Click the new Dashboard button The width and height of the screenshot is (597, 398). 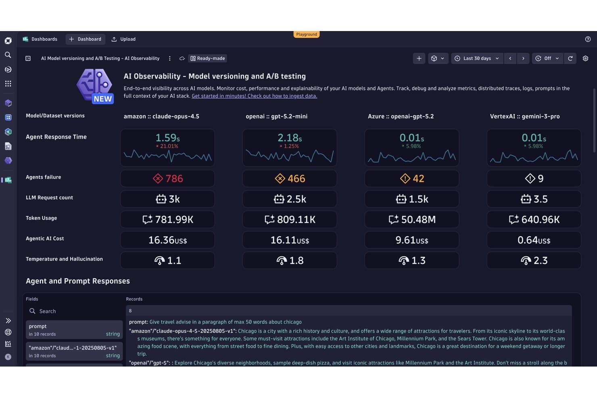(x=85, y=39)
